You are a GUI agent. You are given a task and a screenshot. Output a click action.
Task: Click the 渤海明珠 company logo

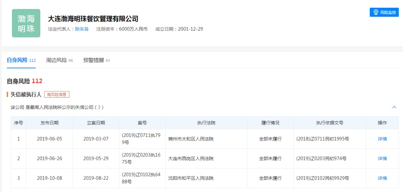(x=26, y=23)
